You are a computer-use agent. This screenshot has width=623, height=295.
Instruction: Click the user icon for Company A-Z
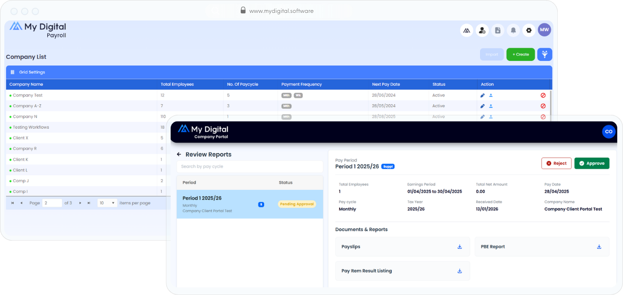[x=491, y=106]
